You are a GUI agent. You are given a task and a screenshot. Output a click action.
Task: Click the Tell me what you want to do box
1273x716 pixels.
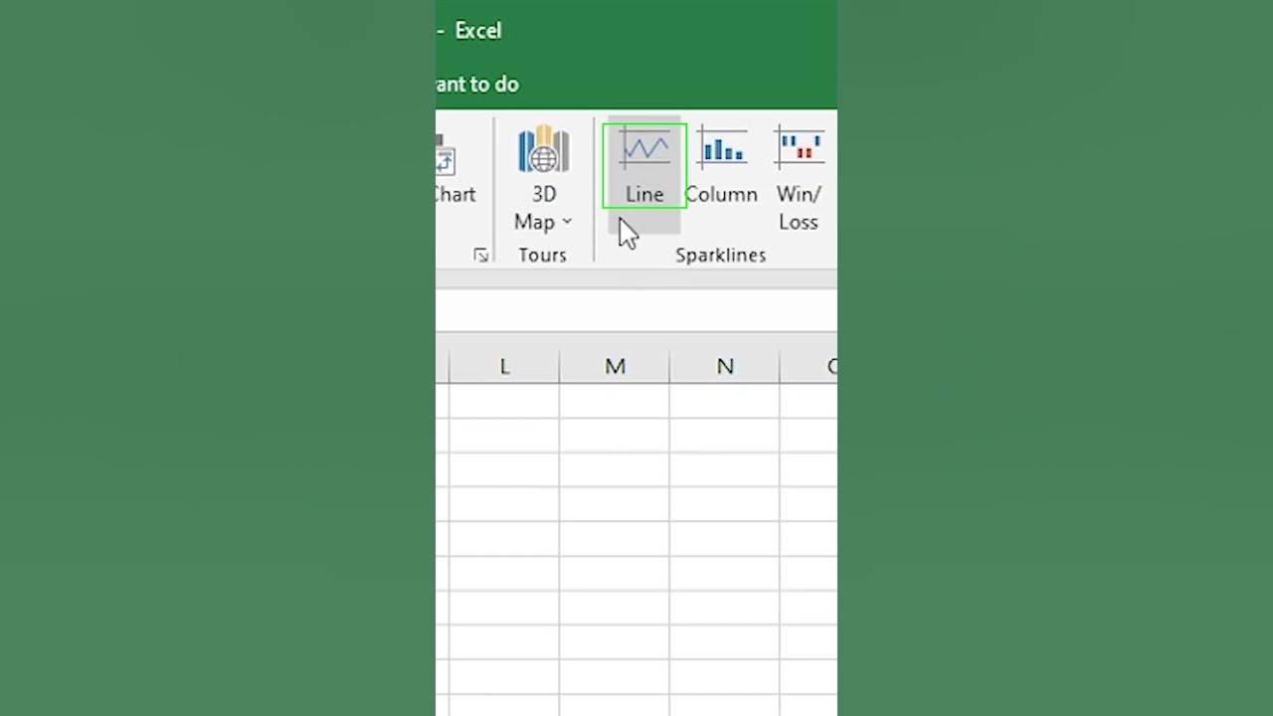pos(479,85)
